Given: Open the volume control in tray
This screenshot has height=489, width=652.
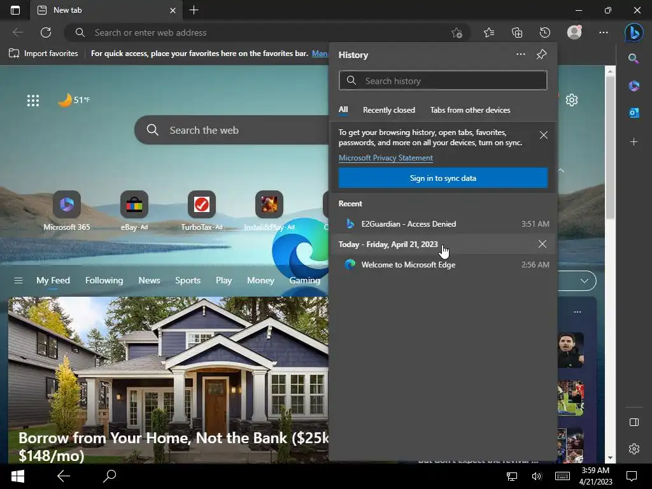Looking at the screenshot, I should pyautogui.click(x=536, y=476).
